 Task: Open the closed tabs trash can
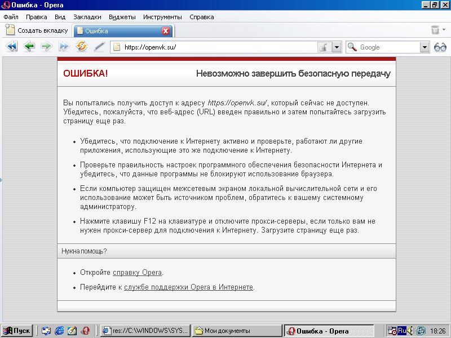coord(435,30)
